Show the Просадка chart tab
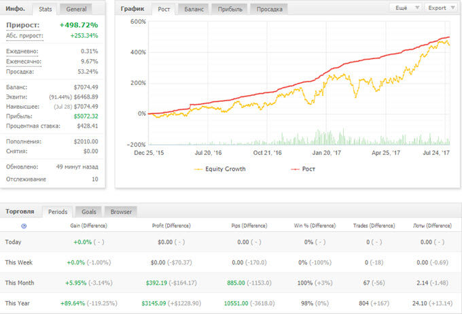 click(269, 9)
